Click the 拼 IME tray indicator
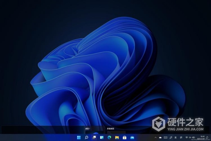 click(181, 137)
